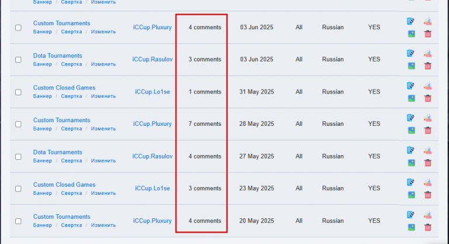Image resolution: width=449 pixels, height=244 pixels.
Task: Click edit pencil on 27 May Dota Tournaments
Action: click(410, 150)
